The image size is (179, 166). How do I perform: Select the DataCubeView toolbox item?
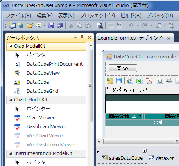tap(46, 73)
